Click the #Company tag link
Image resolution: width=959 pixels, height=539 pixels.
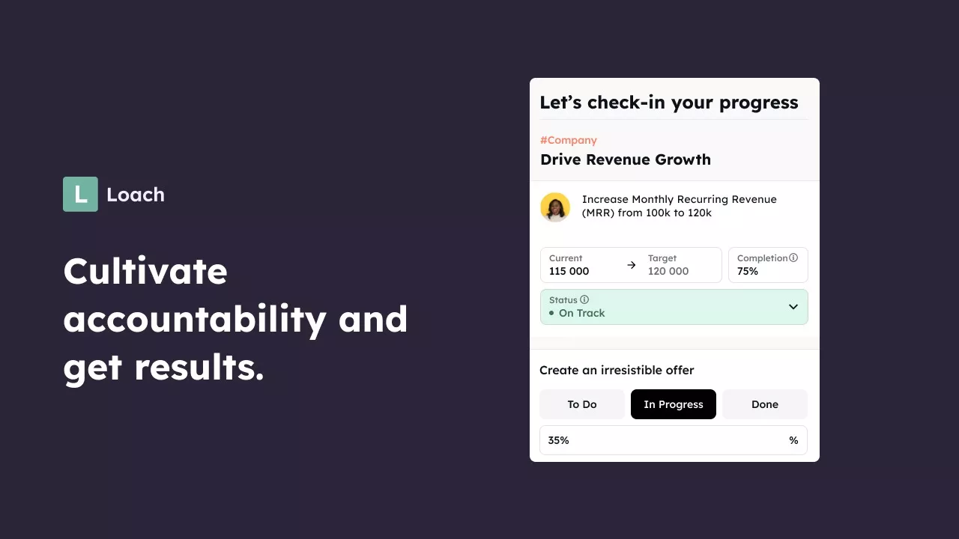[569, 140]
